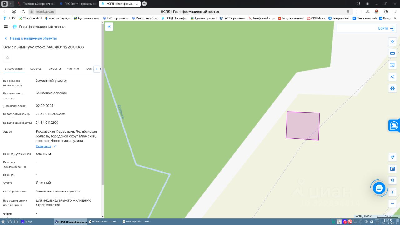The width and height of the screenshot is (400, 225).
Task: Close the НСПД browser tab
Action: 137,4
